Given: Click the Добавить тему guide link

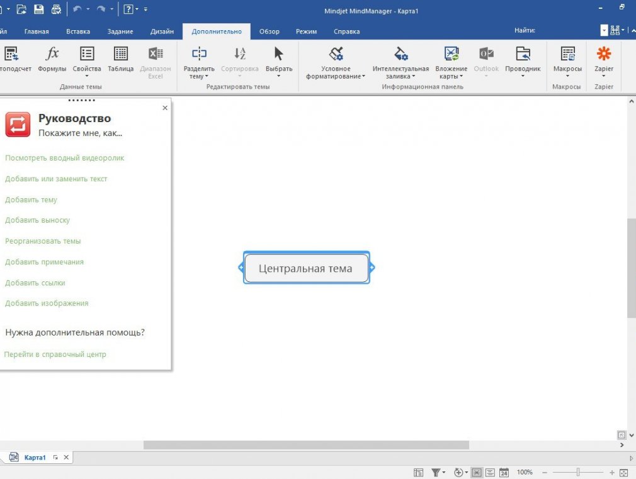Looking at the screenshot, I should coord(31,200).
